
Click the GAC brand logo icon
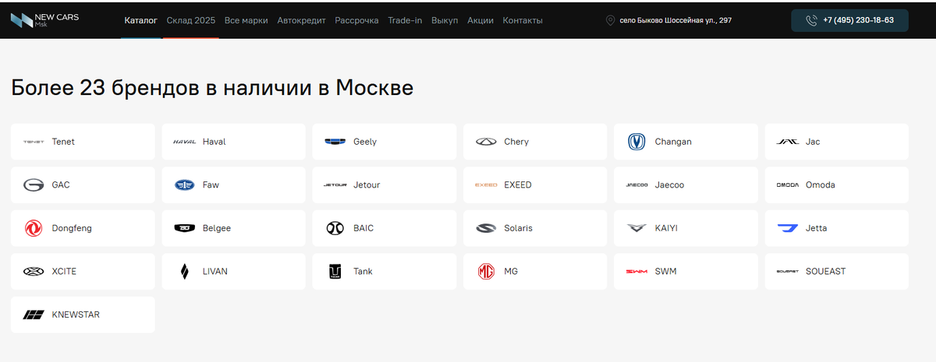(34, 185)
